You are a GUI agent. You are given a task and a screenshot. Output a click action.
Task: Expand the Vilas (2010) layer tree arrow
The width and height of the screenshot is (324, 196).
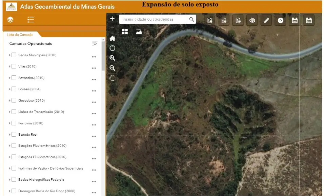pos(9,66)
